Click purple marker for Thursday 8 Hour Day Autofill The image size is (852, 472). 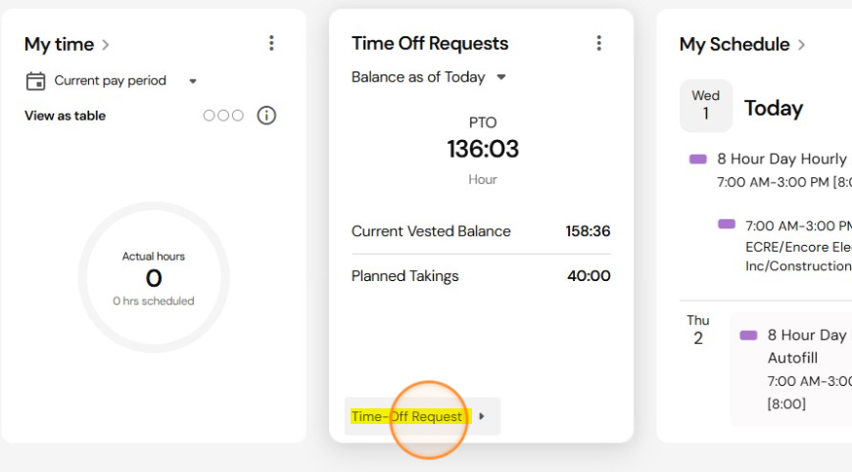click(748, 335)
